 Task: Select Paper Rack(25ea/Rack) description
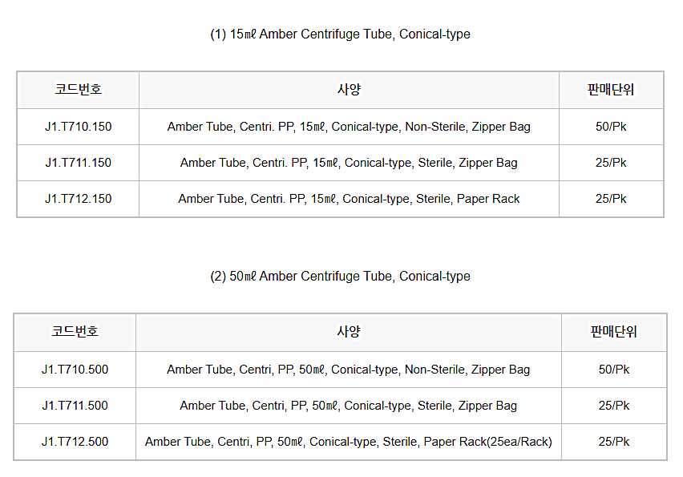click(348, 442)
